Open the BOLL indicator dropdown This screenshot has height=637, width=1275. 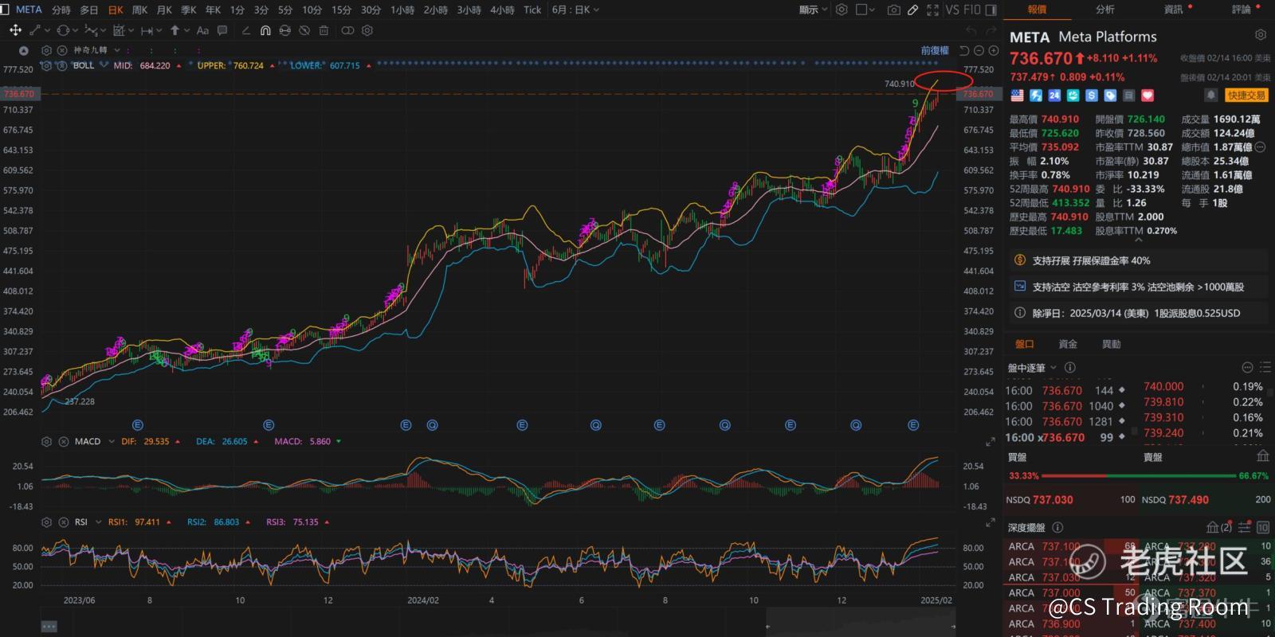pyautogui.click(x=104, y=65)
